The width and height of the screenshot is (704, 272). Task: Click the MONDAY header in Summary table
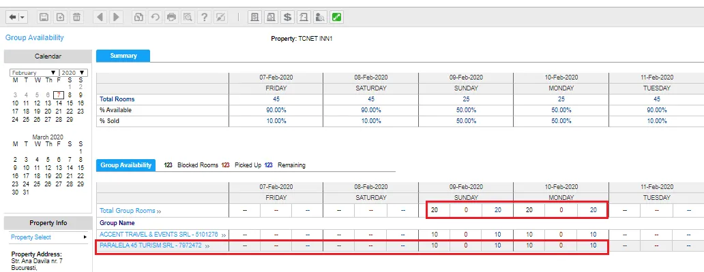tap(561, 88)
